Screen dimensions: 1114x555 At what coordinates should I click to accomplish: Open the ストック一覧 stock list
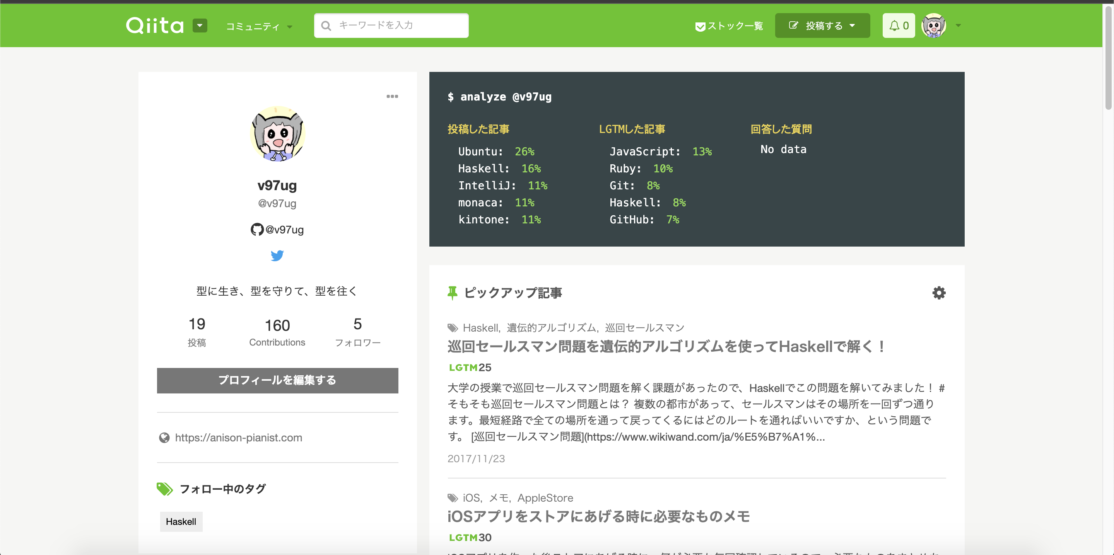click(729, 26)
